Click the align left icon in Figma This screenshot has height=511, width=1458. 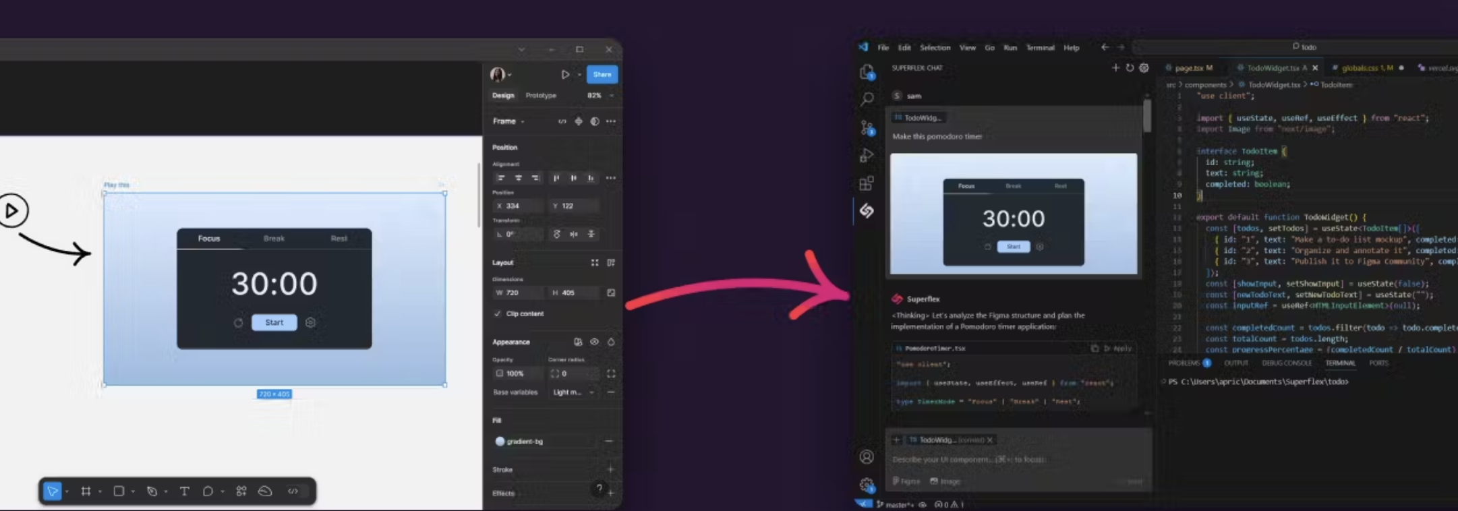(x=500, y=178)
